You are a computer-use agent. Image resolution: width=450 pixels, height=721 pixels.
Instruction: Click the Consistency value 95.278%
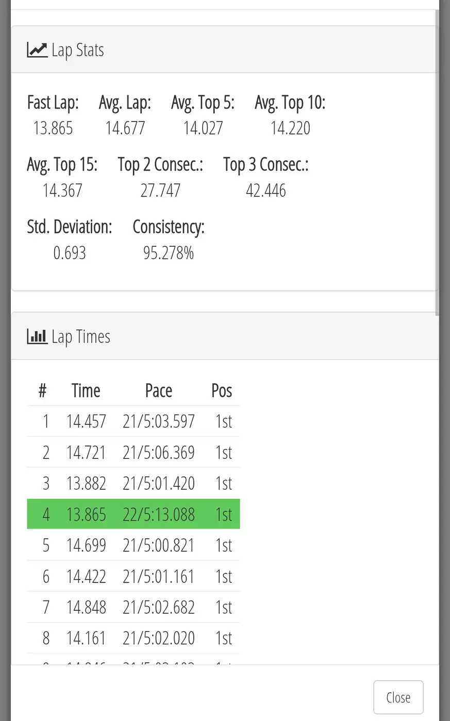coord(169,253)
